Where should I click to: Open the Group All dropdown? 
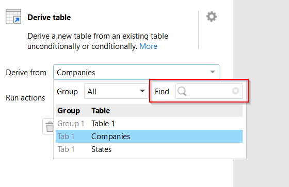(x=116, y=91)
